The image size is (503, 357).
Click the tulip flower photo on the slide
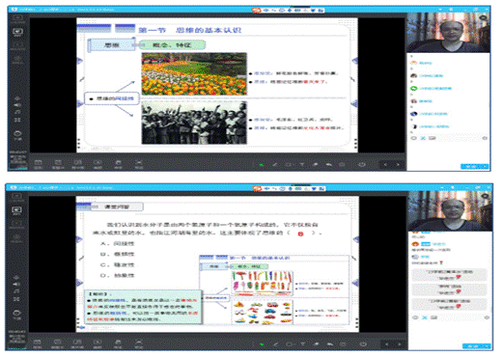pos(194,74)
